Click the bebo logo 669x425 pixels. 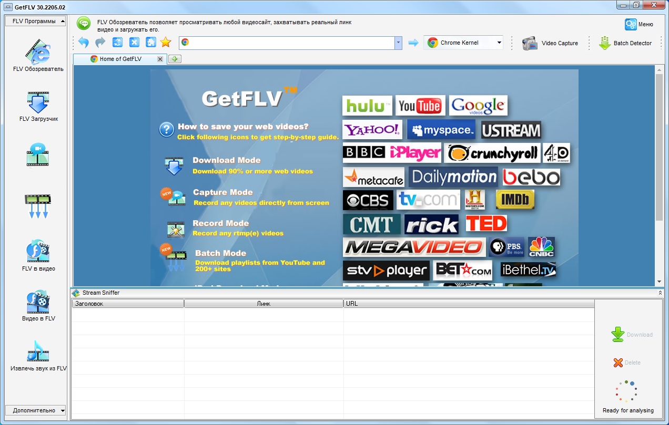[x=531, y=177]
